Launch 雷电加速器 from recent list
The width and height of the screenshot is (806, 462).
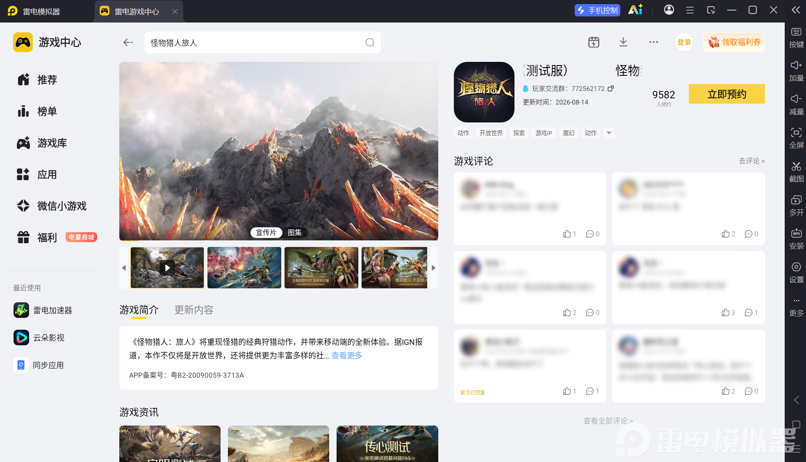(x=43, y=310)
